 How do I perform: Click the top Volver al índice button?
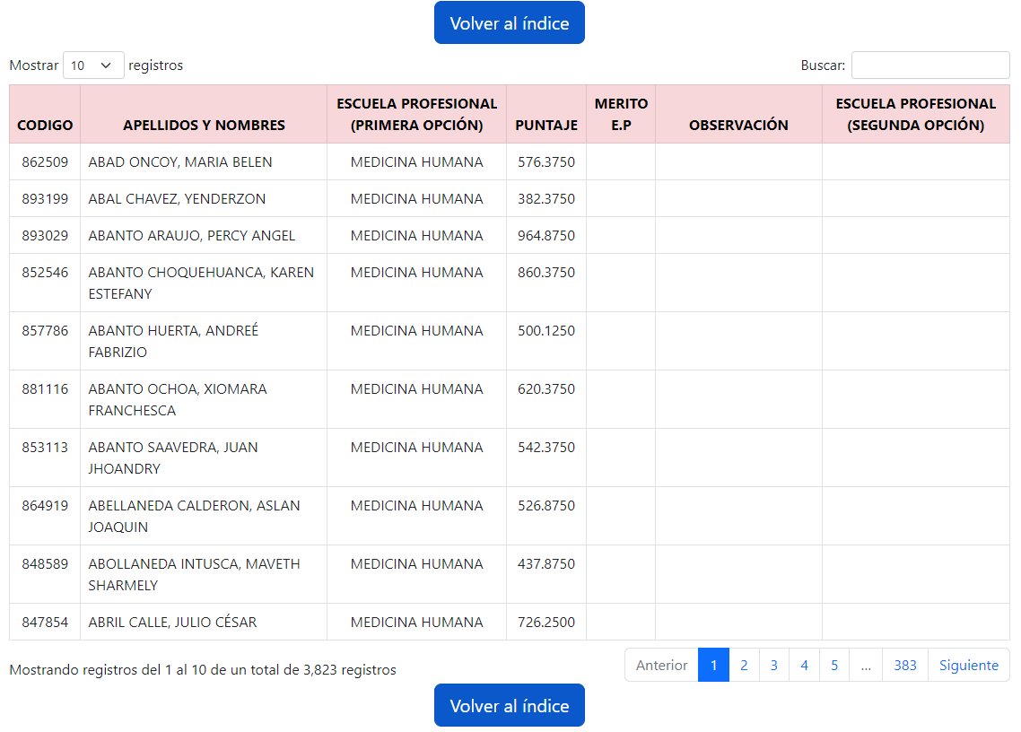coord(509,23)
